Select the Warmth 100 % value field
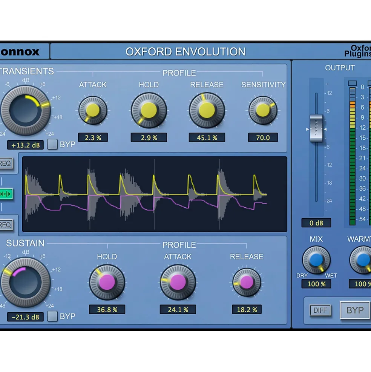 pos(360,284)
